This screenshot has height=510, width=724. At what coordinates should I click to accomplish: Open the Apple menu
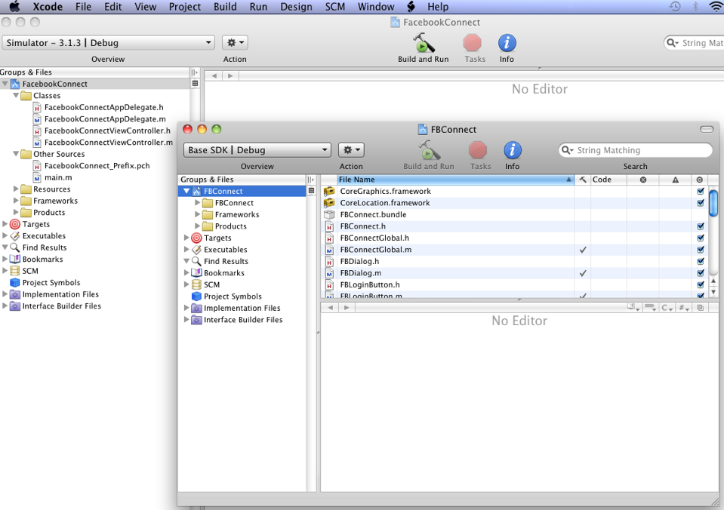point(15,7)
